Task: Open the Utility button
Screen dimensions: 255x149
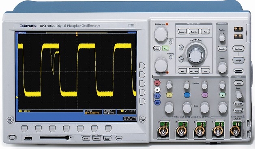Action: [x=119, y=138]
